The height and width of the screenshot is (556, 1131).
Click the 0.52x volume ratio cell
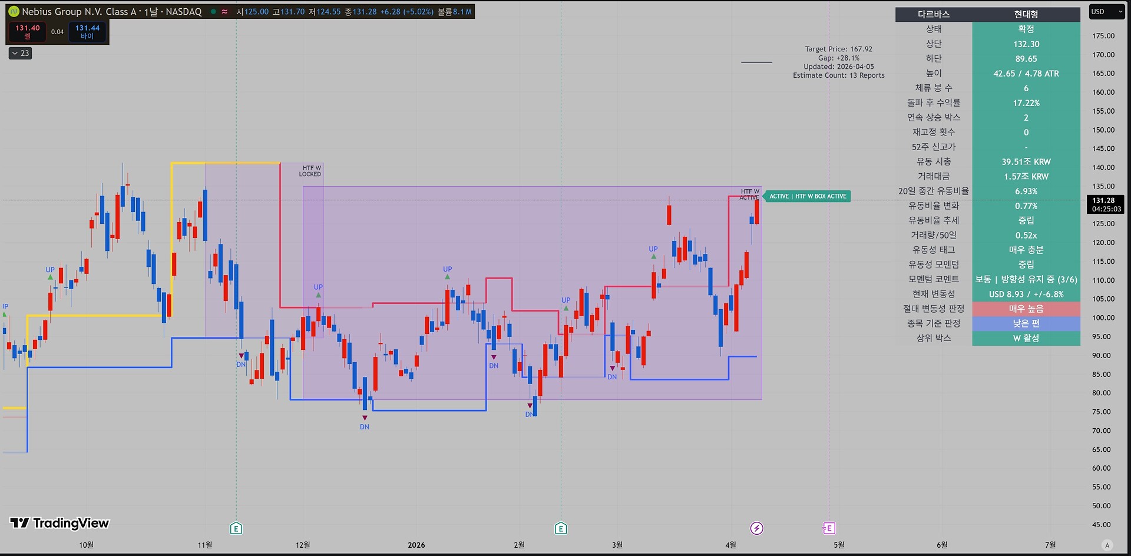(1026, 235)
